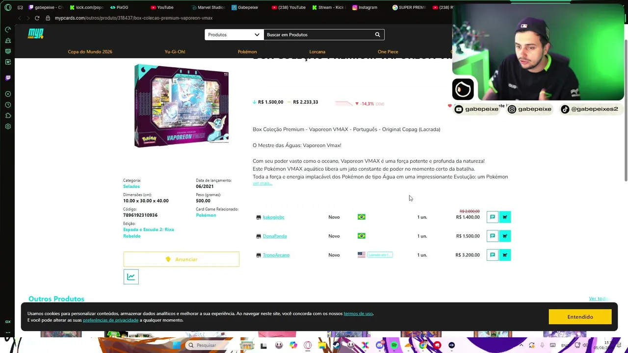Open the Selados category link
This screenshot has height=353, width=628.
point(131,187)
